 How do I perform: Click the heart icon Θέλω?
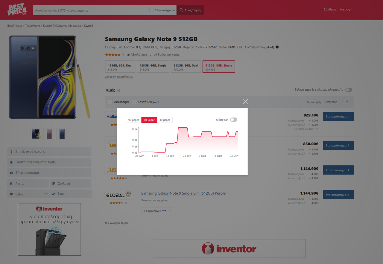(x=12, y=194)
